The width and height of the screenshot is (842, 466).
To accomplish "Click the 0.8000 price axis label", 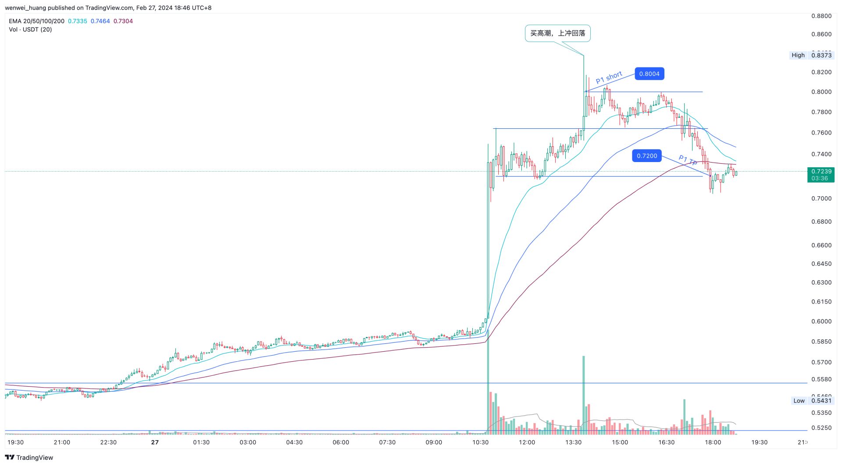I will tap(821, 92).
